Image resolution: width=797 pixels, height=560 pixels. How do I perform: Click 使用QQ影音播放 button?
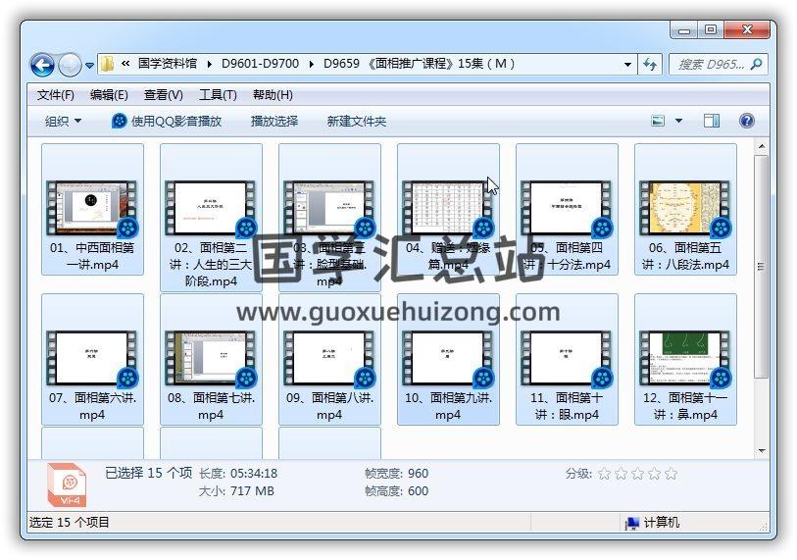tap(167, 121)
